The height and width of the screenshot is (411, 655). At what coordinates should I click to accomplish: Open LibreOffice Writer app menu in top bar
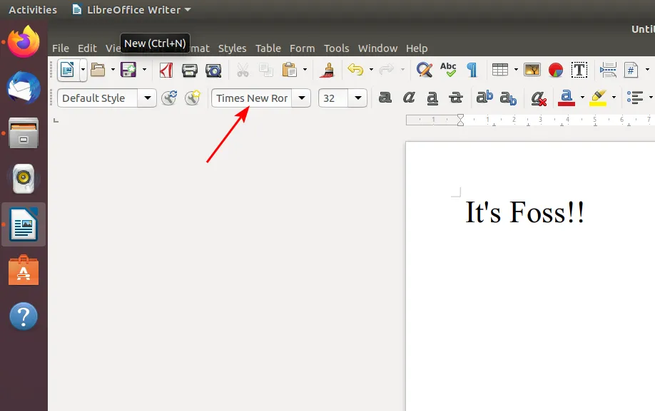[131, 10]
